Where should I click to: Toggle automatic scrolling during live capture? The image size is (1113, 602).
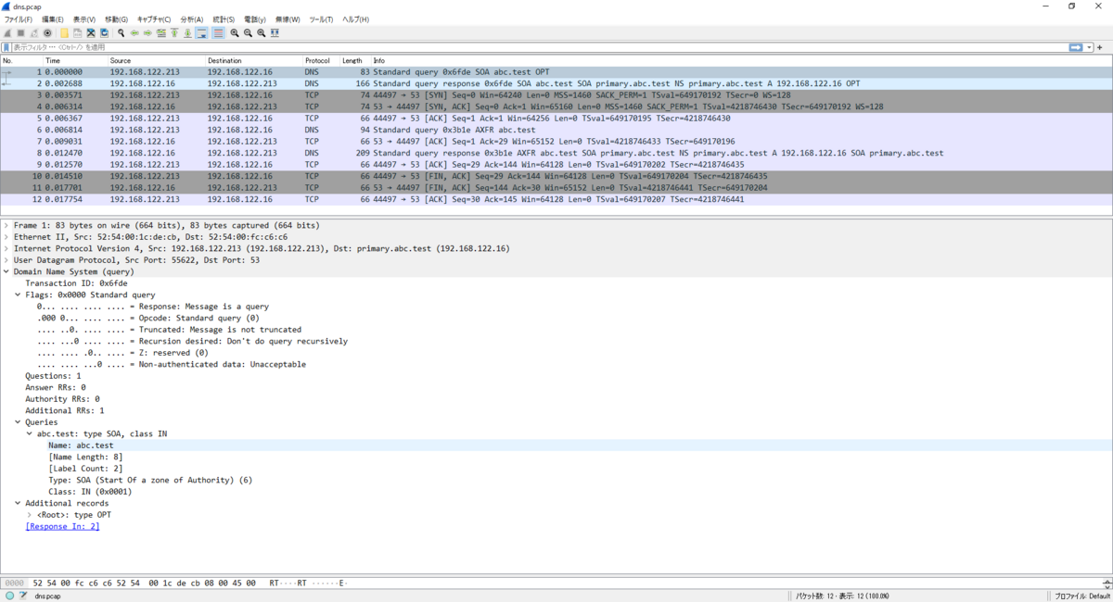(x=201, y=33)
